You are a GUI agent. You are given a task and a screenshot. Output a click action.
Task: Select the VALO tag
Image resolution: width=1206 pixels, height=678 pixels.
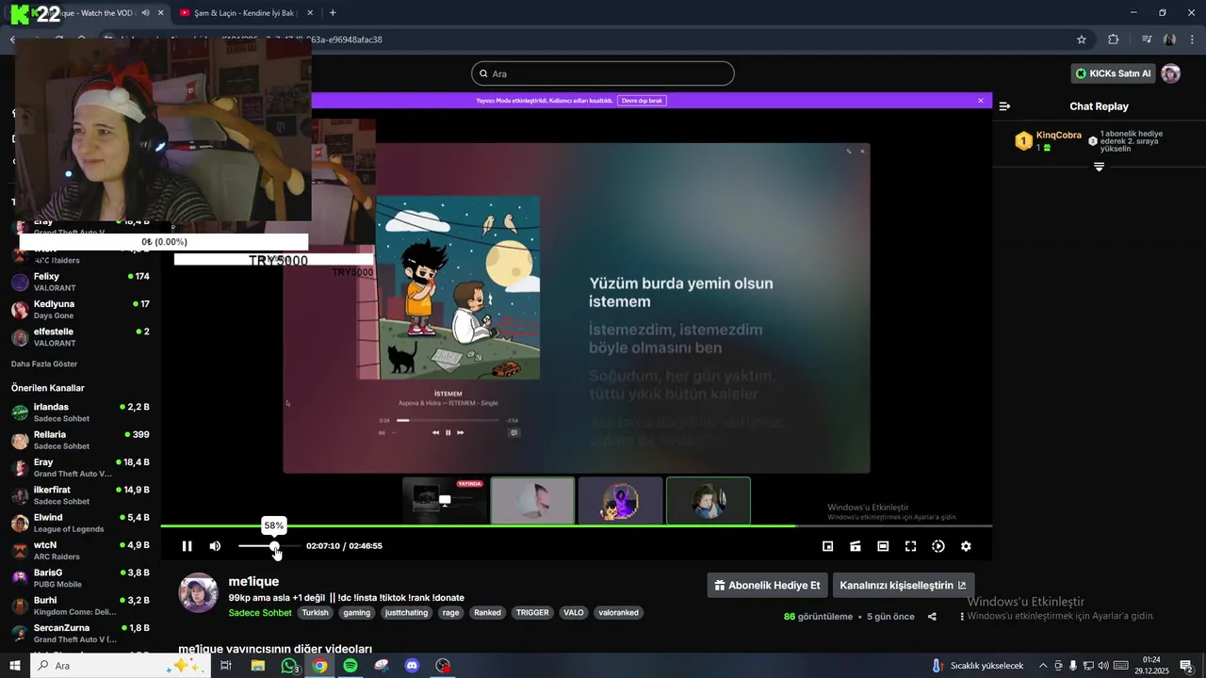pyautogui.click(x=574, y=612)
